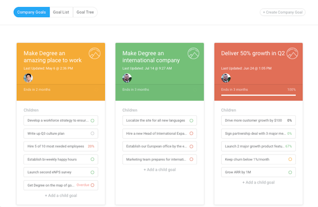Open 'Hire 5 of 10 most needed employees' goal
Image resolution: width=318 pixels, height=207 pixels.
(61, 146)
